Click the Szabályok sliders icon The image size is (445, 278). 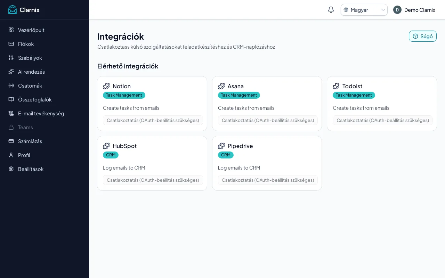tap(11, 58)
